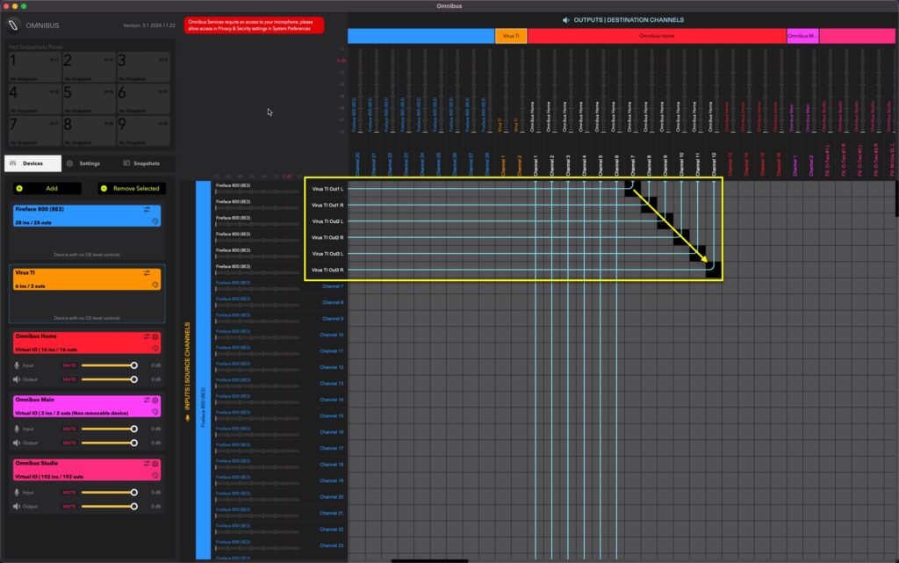The width and height of the screenshot is (899, 563).
Task: Click the sliders icon on Omnibus Main card
Action: (147, 401)
